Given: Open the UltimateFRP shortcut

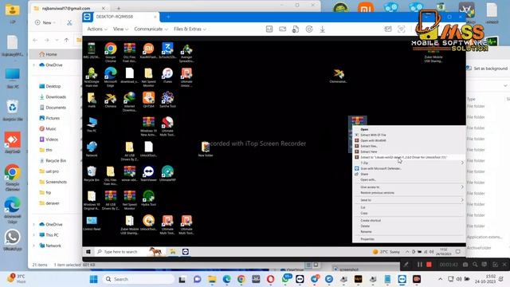Looking at the screenshot, I should point(167,174).
